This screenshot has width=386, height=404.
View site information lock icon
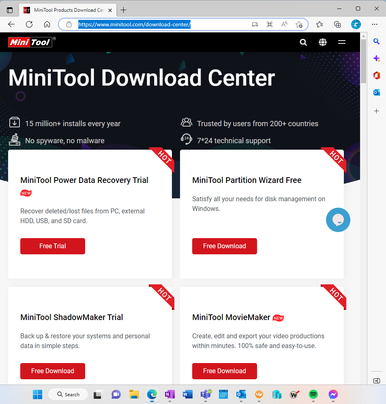click(69, 24)
